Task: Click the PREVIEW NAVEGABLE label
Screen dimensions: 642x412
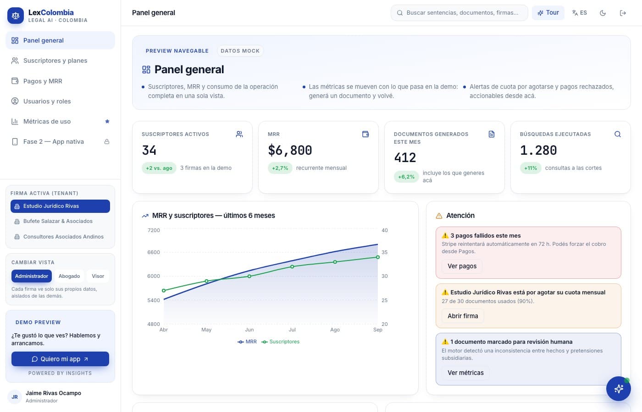Action: [177, 51]
